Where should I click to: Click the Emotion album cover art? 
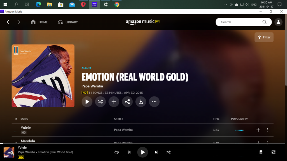pyautogui.click(x=43, y=76)
